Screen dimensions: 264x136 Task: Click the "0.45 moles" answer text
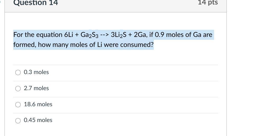pos(38,120)
